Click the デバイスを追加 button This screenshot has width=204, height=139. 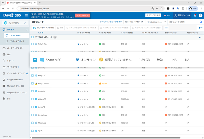coord(153,15)
